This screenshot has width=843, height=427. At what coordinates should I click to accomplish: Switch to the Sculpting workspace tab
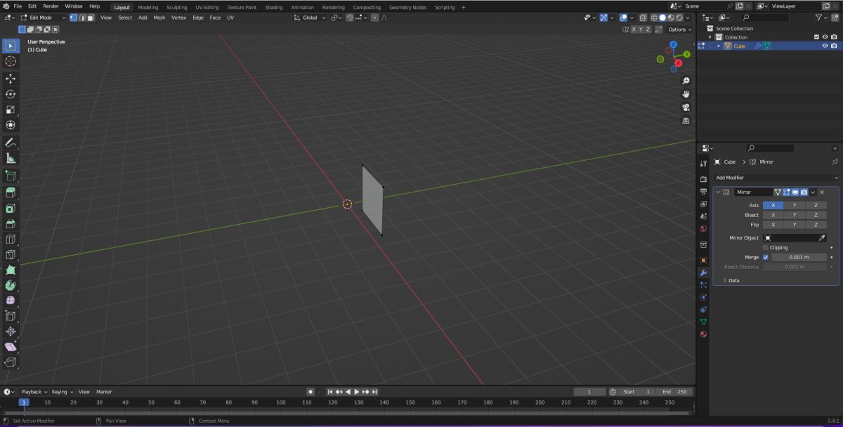(176, 7)
